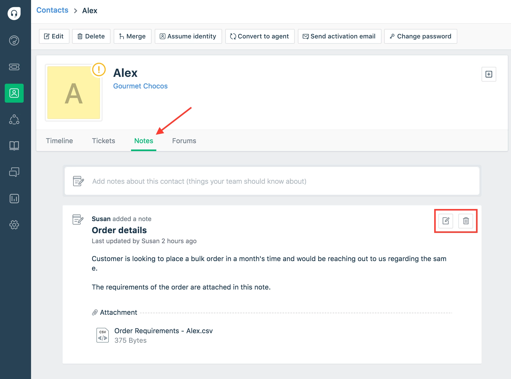Edit the Order details note
The image size is (511, 379).
coord(446,221)
